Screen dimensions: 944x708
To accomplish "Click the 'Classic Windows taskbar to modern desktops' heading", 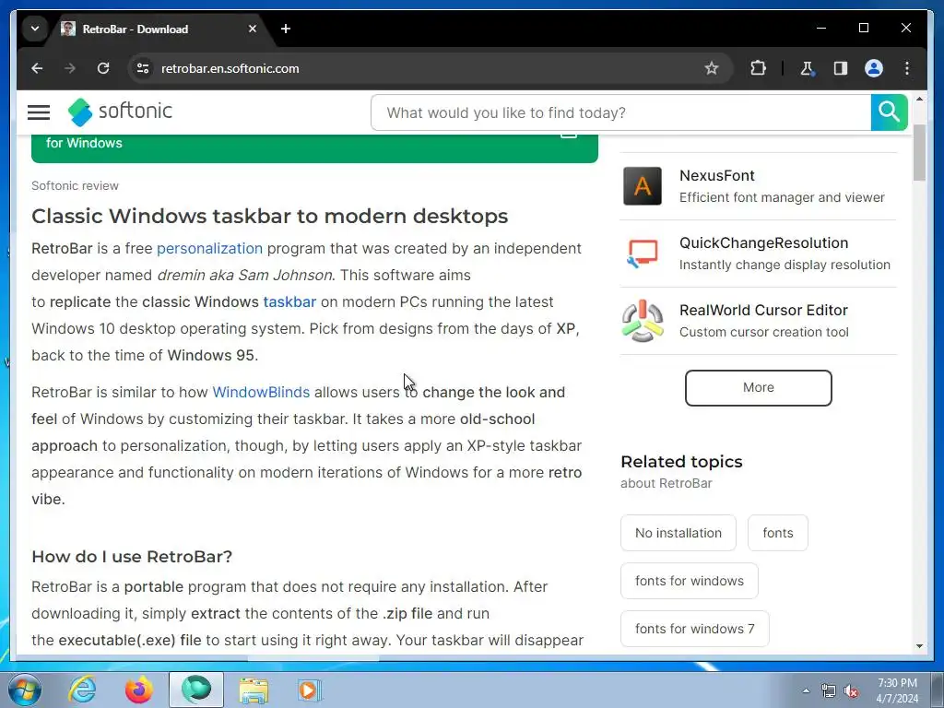I will click(270, 216).
